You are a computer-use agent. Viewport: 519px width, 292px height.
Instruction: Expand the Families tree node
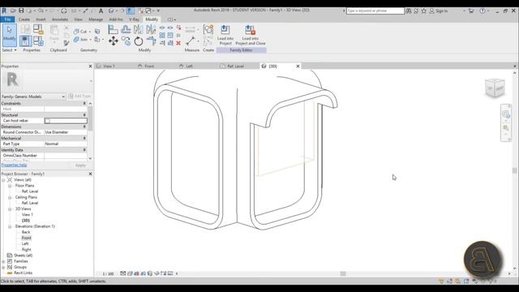tap(3, 261)
